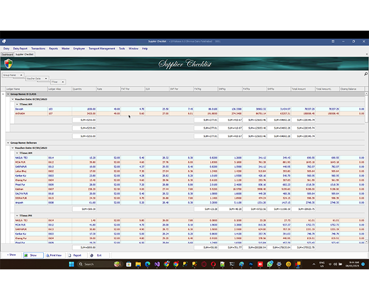The height and width of the screenshot is (300, 369).
Task: Click the Print View printer icon
Action: (46, 255)
